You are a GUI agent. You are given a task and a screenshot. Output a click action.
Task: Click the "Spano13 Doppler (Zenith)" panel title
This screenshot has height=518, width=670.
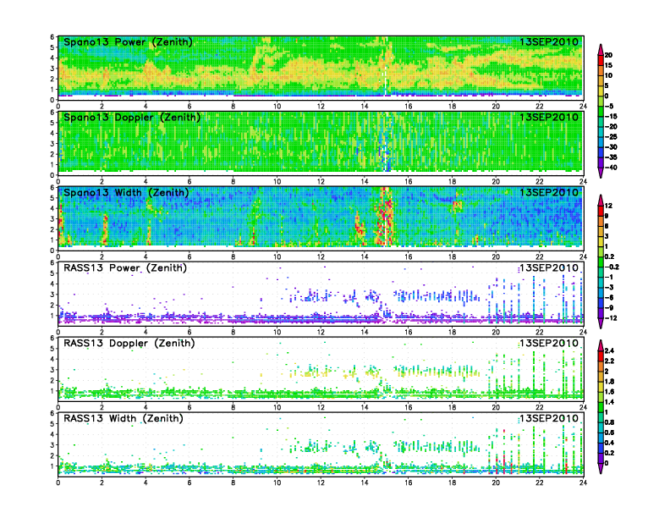132,117
